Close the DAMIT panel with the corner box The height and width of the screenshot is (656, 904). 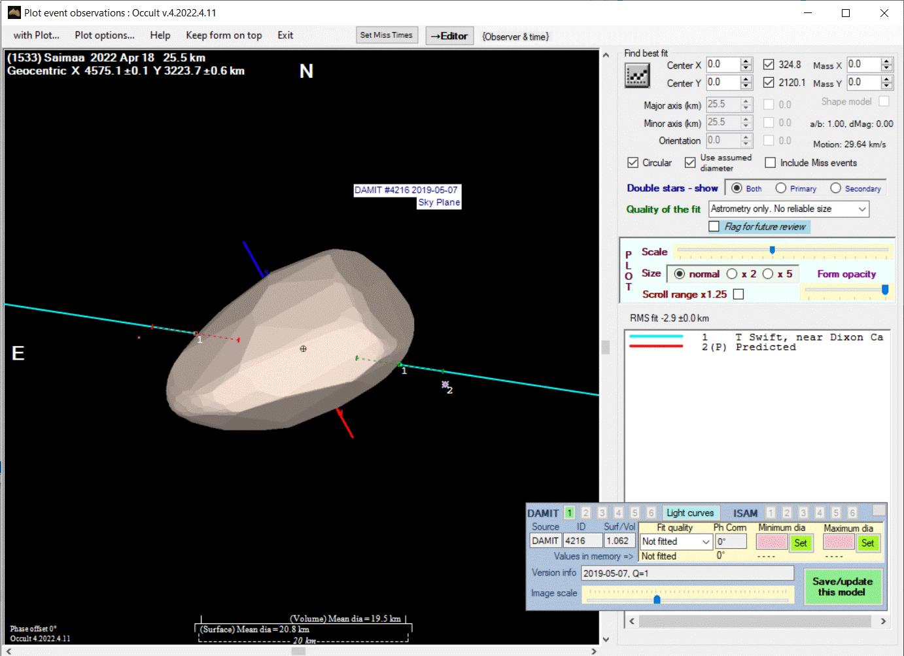click(x=878, y=510)
